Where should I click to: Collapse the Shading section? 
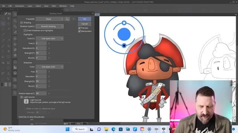click(x=22, y=23)
